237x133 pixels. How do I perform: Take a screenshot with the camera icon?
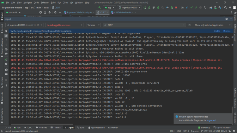tap(6, 70)
